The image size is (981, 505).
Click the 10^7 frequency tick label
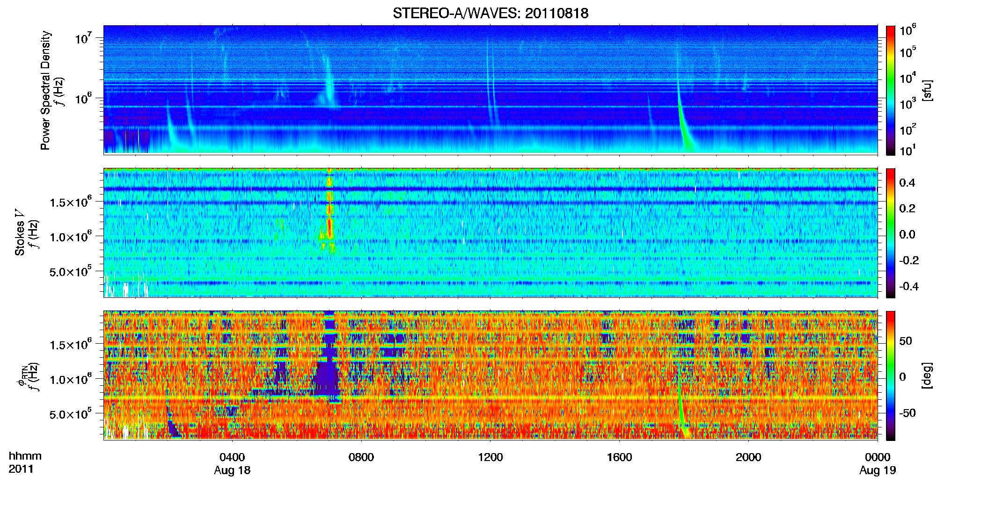tap(83, 37)
